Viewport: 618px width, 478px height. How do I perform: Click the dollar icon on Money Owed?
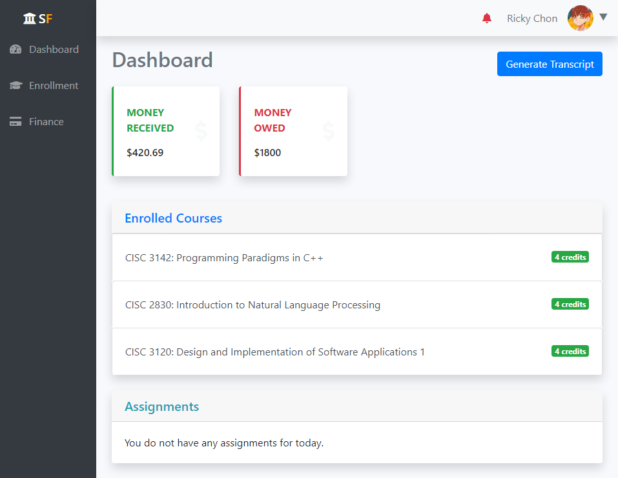pos(329,131)
